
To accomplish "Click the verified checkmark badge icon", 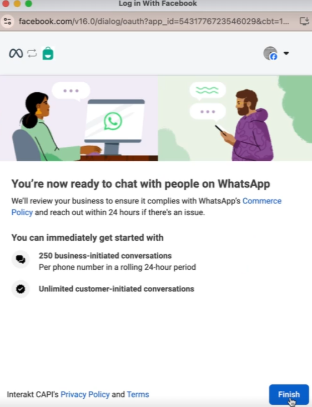I will [x=21, y=289].
